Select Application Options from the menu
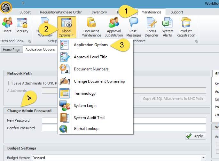Viewport: 219px width, 161px height. [91, 45]
